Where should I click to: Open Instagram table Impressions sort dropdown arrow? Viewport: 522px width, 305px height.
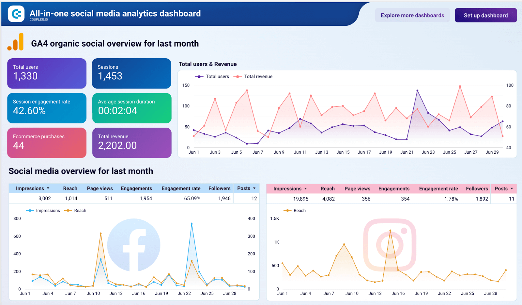click(305, 189)
